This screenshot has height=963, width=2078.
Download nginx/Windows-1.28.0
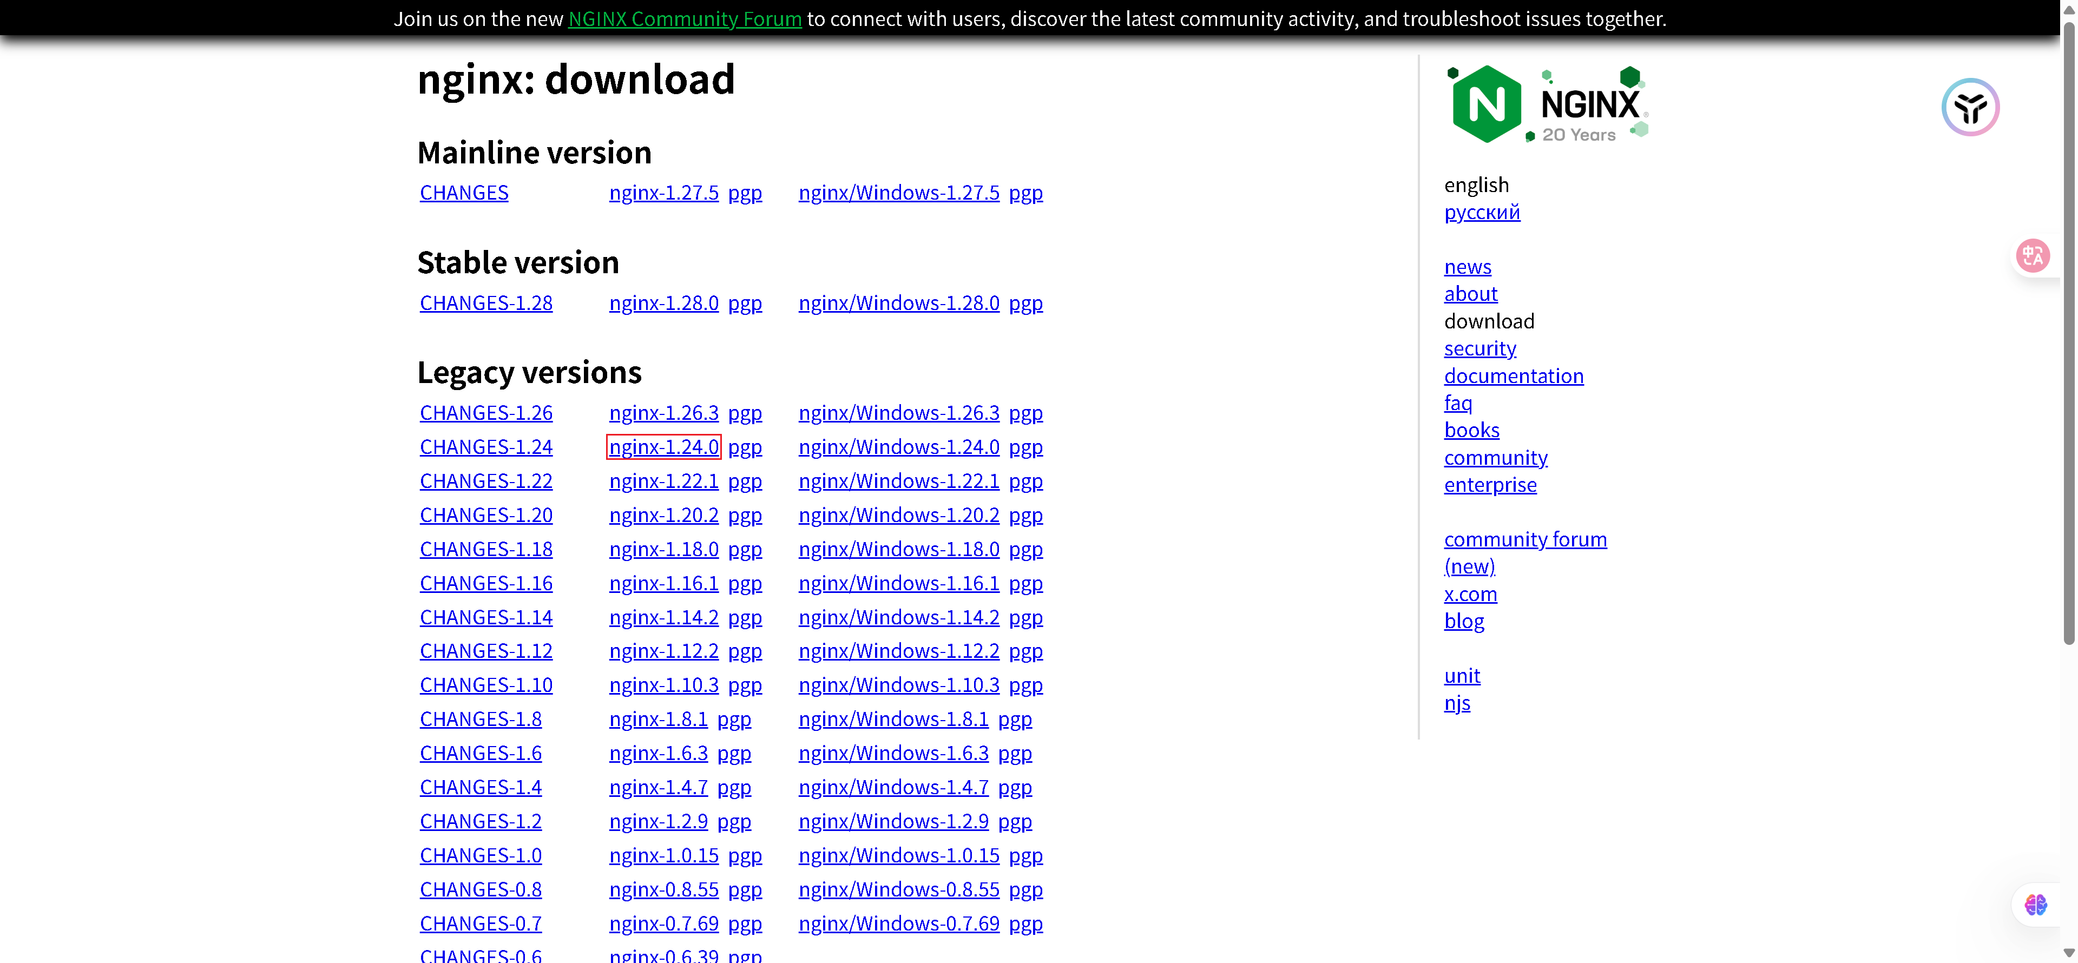(x=899, y=304)
